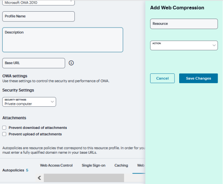This screenshot has height=184, width=223.
Task: Click the Base URL input field
Action: (34, 63)
